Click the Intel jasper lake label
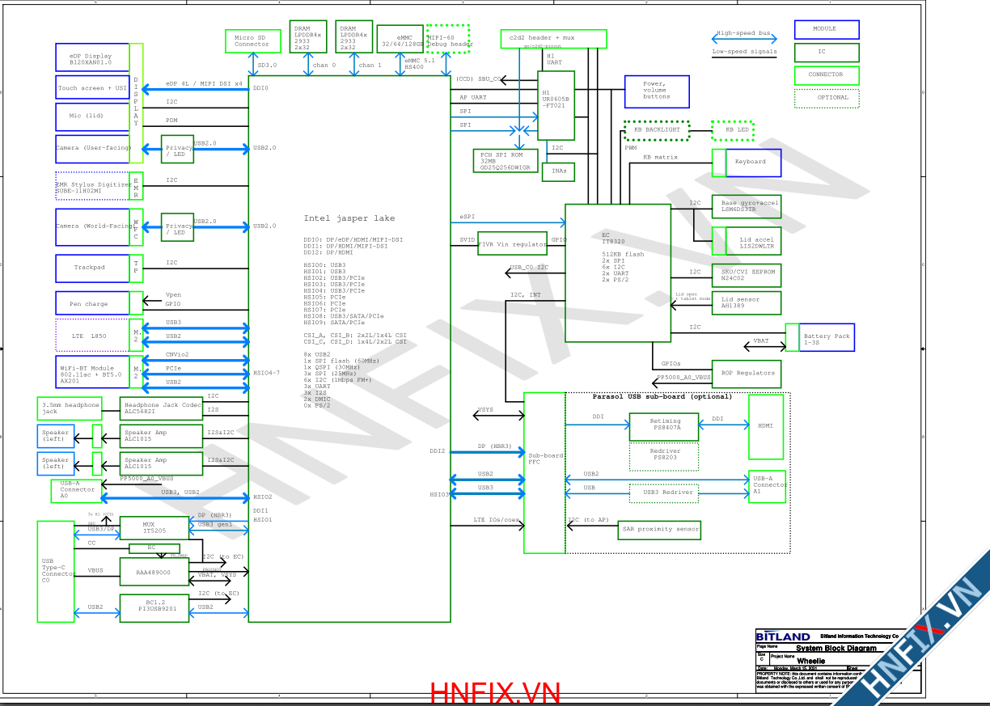This screenshot has height=706, width=990. (x=349, y=218)
